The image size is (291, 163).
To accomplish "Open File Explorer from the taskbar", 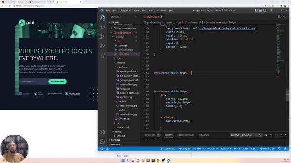I will pyautogui.click(x=143, y=160).
